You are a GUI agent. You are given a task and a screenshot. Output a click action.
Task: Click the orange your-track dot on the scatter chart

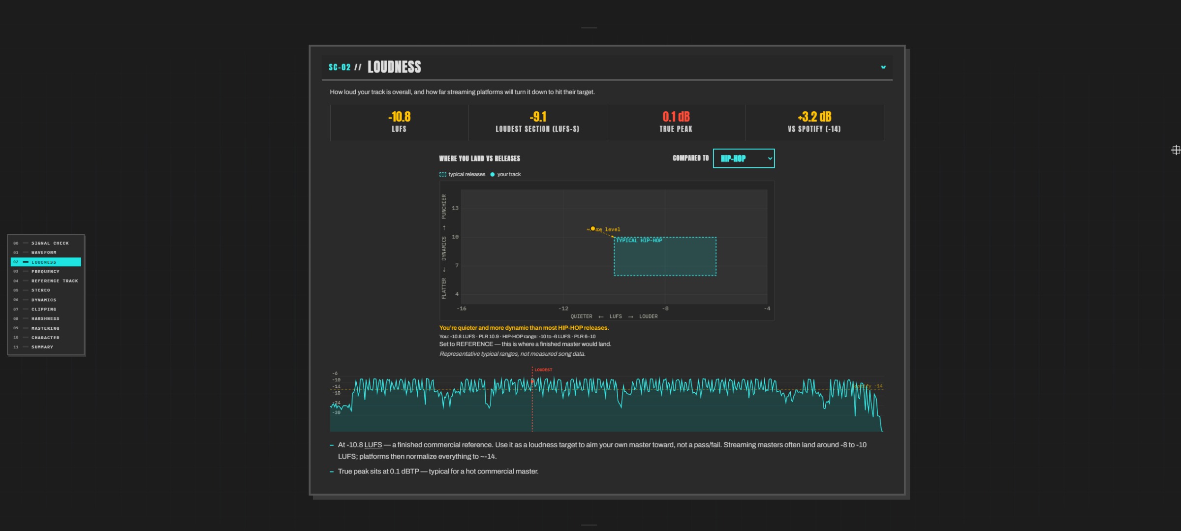point(592,228)
